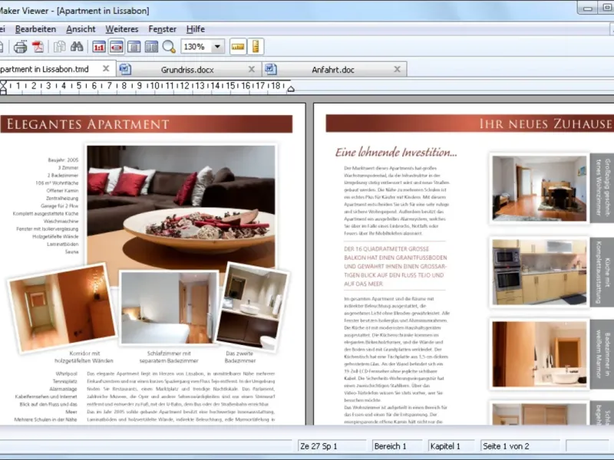Click the corridor photo thumbnail

pos(62,307)
